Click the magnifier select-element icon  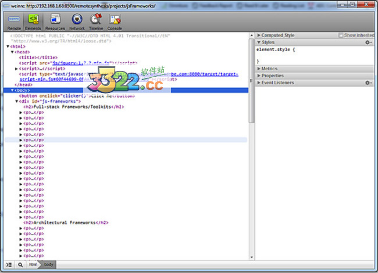(20, 265)
